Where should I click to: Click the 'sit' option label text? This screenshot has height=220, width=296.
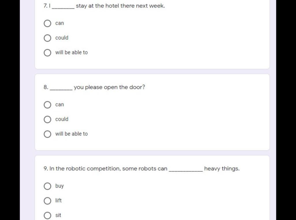click(58, 215)
